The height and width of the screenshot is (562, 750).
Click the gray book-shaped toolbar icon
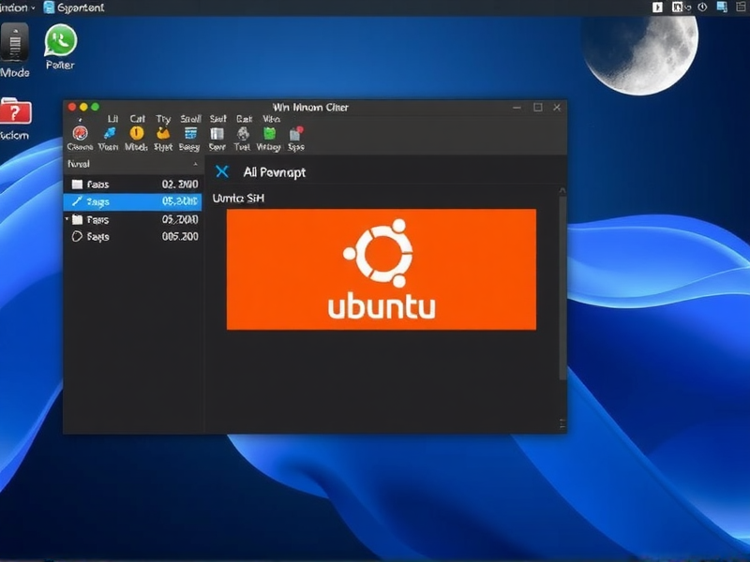click(x=217, y=134)
